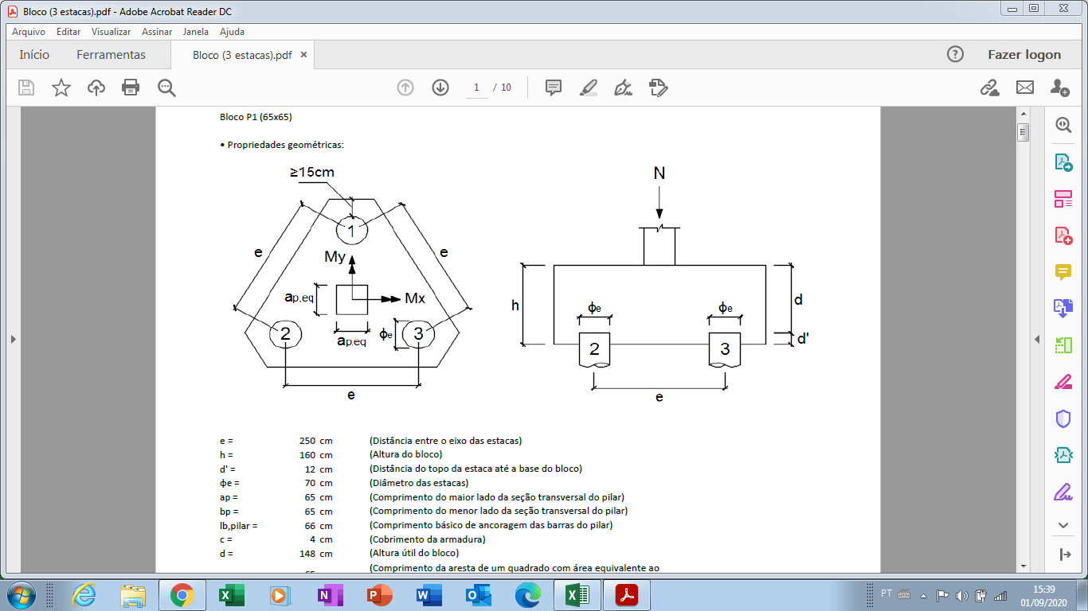The height and width of the screenshot is (611, 1088).
Task: Select the Bloco (3 estacas).pdf tab
Action: pos(242,56)
